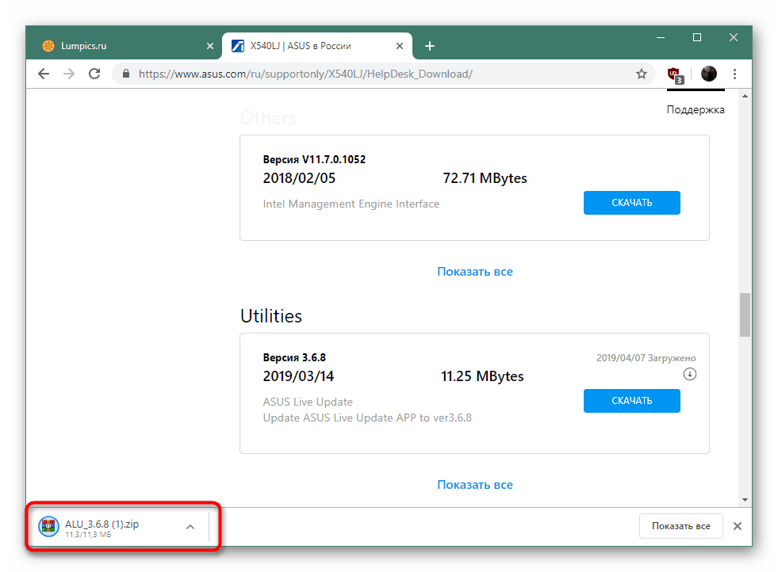The width and height of the screenshot is (778, 572).
Task: Click the date 2019/03/14
Action: 298,376
